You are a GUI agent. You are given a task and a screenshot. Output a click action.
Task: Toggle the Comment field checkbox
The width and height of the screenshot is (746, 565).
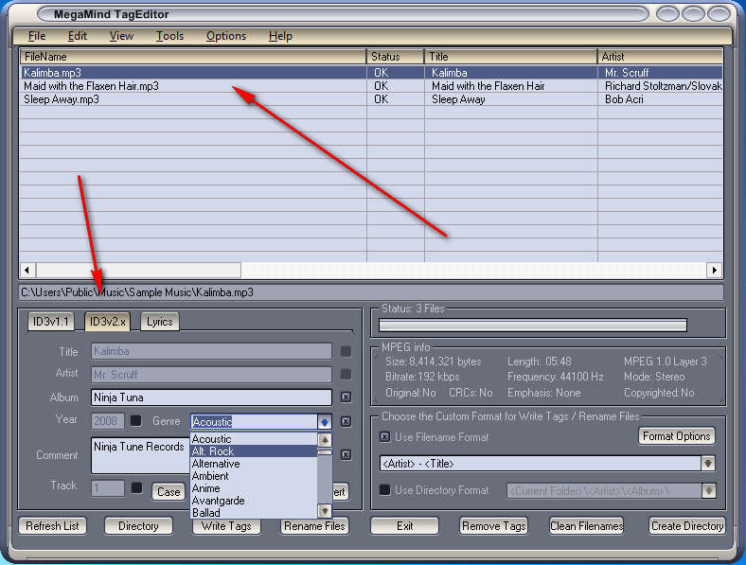[x=346, y=454]
